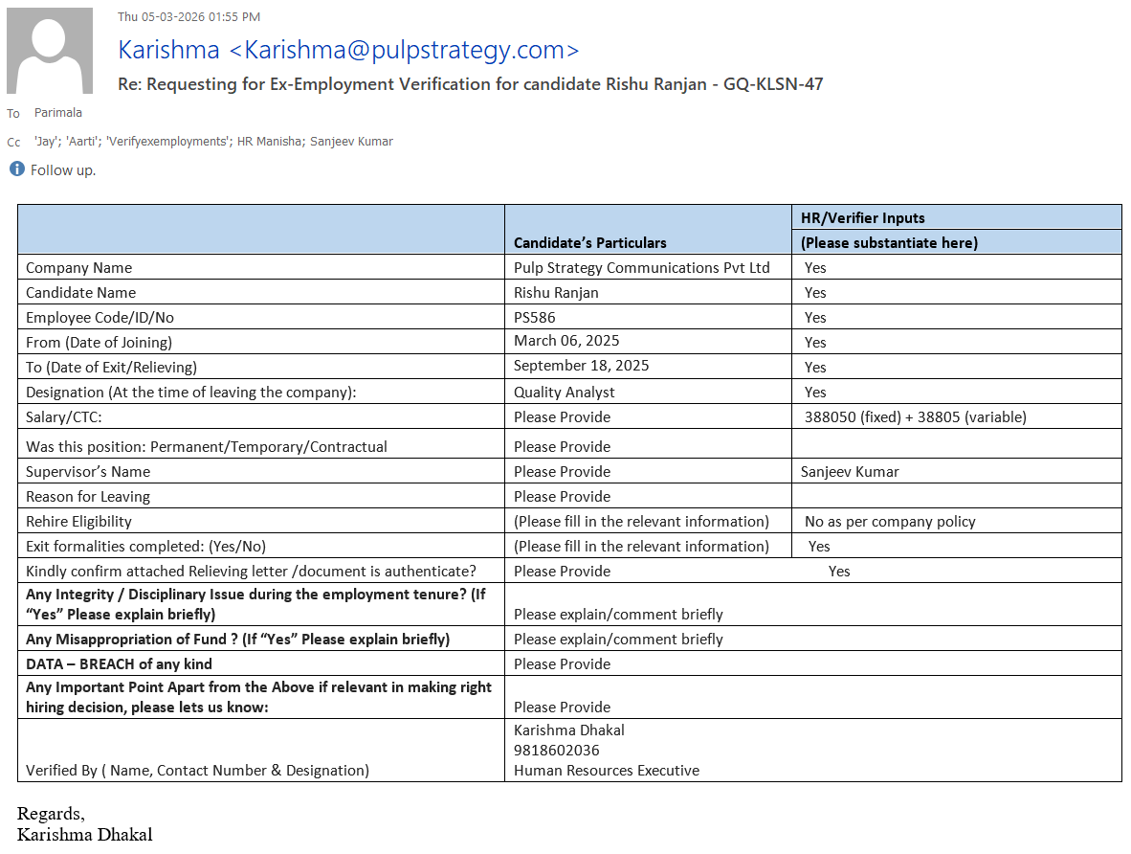Click the Follow up flag text
The height and width of the screenshot is (854, 1131).
tap(63, 170)
